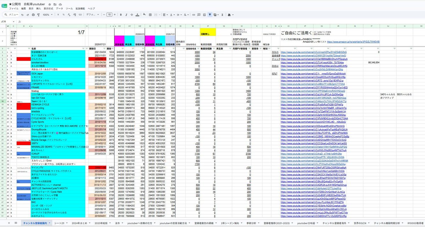Open the 123 number formats menu
The width and height of the screenshot is (425, 227).
80,14
